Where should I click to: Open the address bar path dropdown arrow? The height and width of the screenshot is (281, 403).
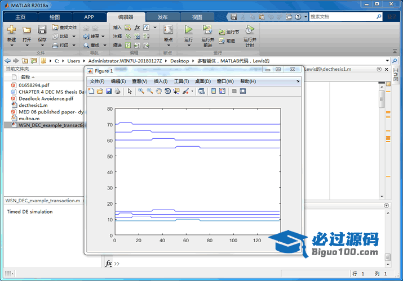click(x=387, y=61)
